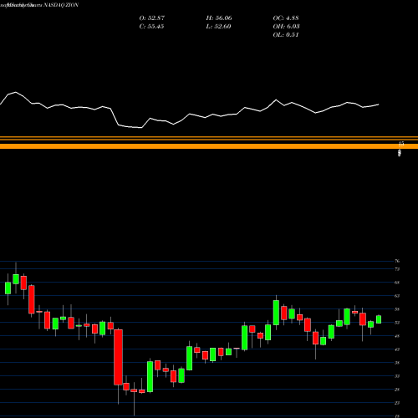Select the low price value L: 52.60
The image size is (418, 418).
[218, 26]
